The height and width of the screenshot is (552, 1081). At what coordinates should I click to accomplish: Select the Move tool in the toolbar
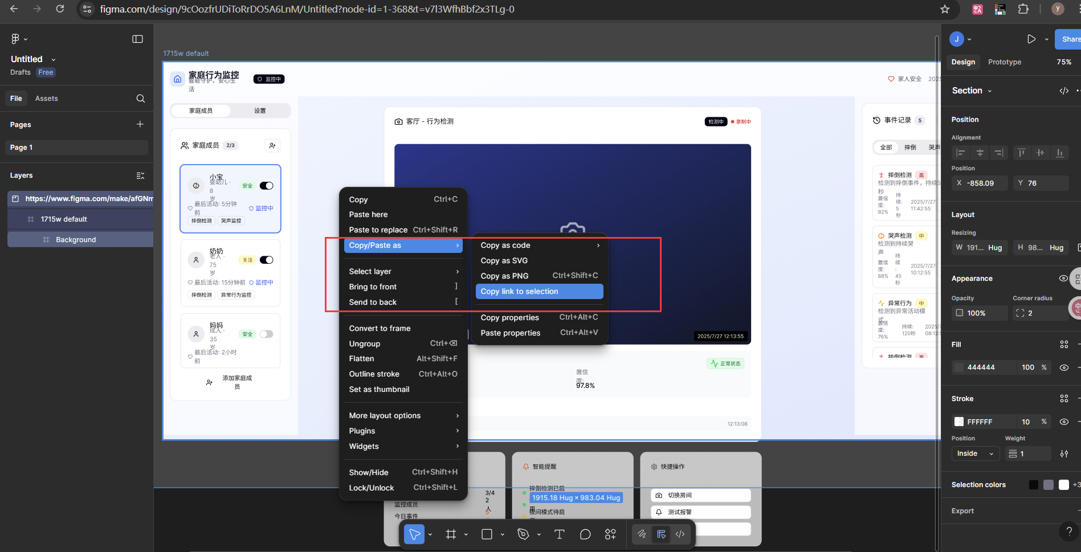tap(415, 534)
